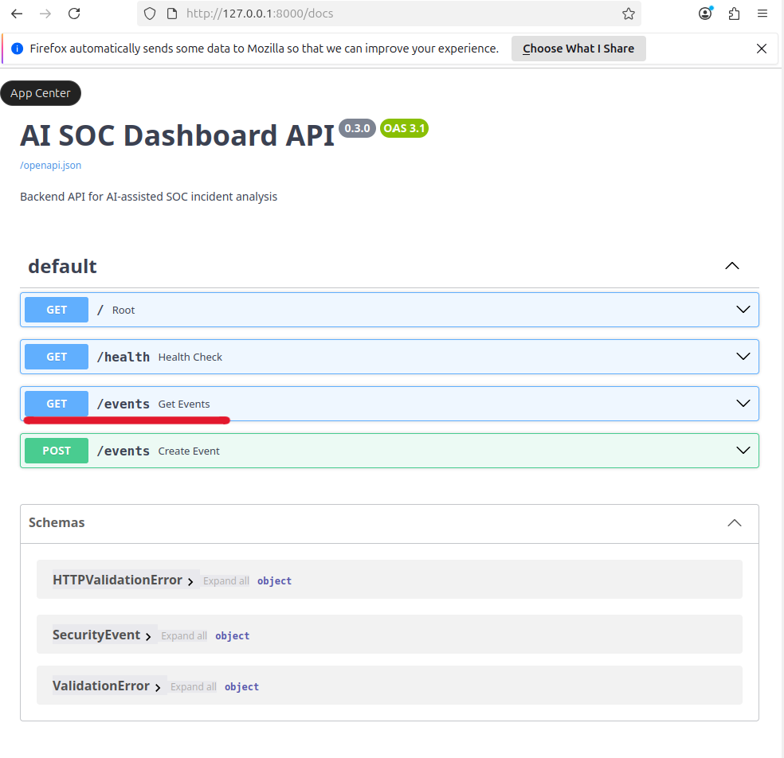Click the 'Health Check' endpoint summary text
Viewport: 784px width, 758px height.
pos(190,358)
